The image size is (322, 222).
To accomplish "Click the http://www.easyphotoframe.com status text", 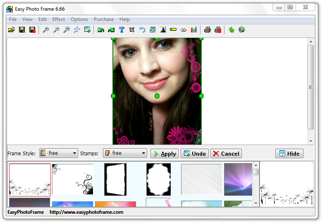I will tap(86, 212).
